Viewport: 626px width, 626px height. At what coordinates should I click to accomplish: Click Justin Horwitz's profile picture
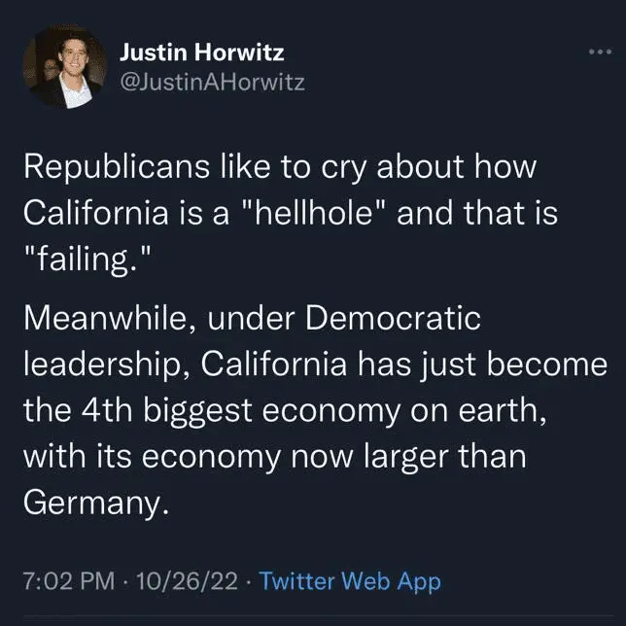click(x=62, y=65)
